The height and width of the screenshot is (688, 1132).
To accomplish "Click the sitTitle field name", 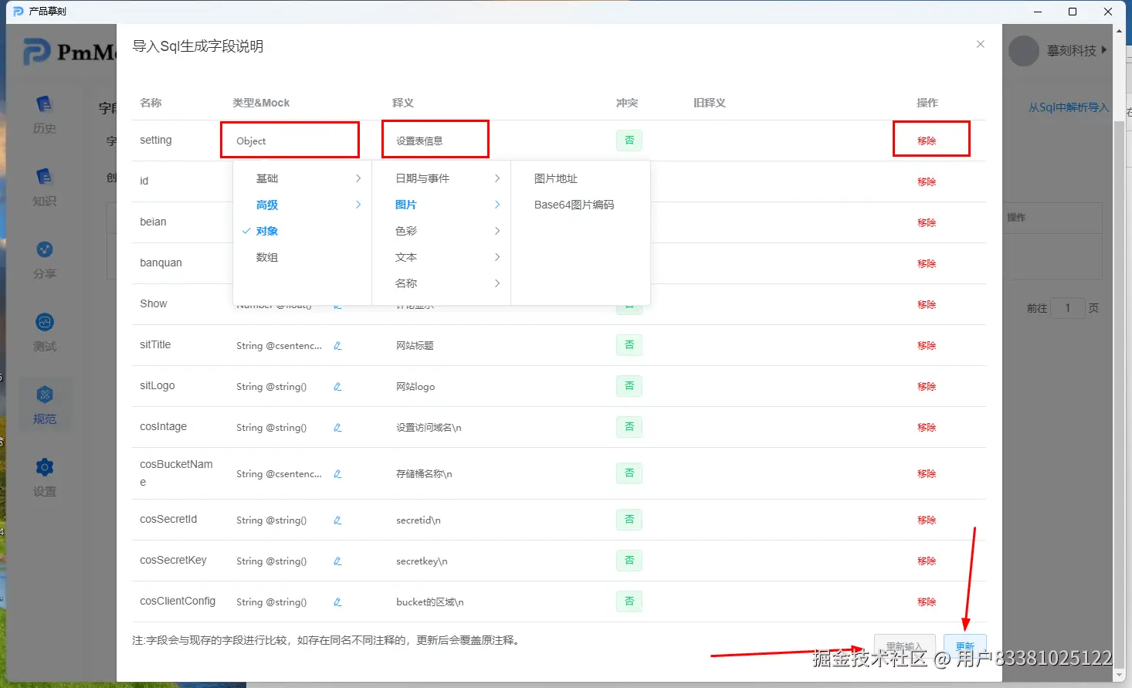I will point(155,344).
